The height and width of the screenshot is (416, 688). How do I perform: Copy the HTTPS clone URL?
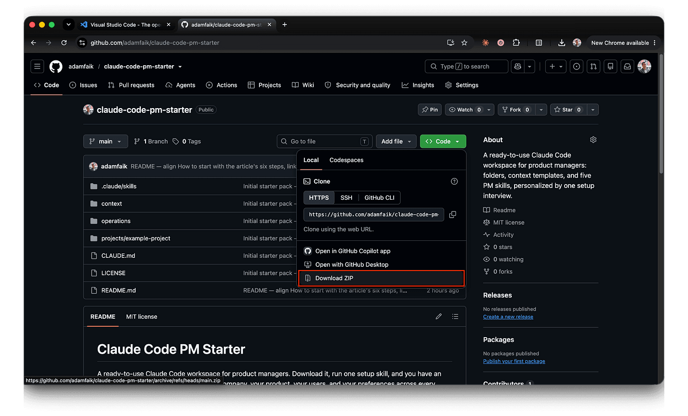[453, 214]
